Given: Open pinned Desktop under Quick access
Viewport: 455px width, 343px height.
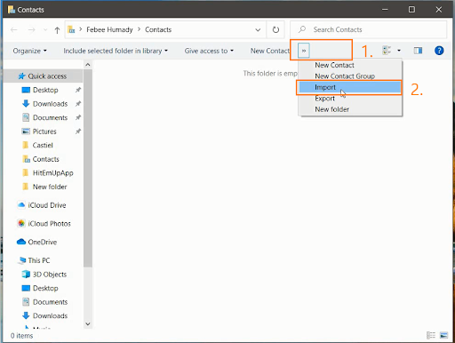Looking at the screenshot, I should pyautogui.click(x=45, y=90).
